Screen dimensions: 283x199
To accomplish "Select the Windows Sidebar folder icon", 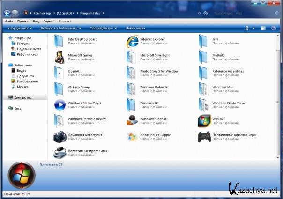I will point(133,121).
